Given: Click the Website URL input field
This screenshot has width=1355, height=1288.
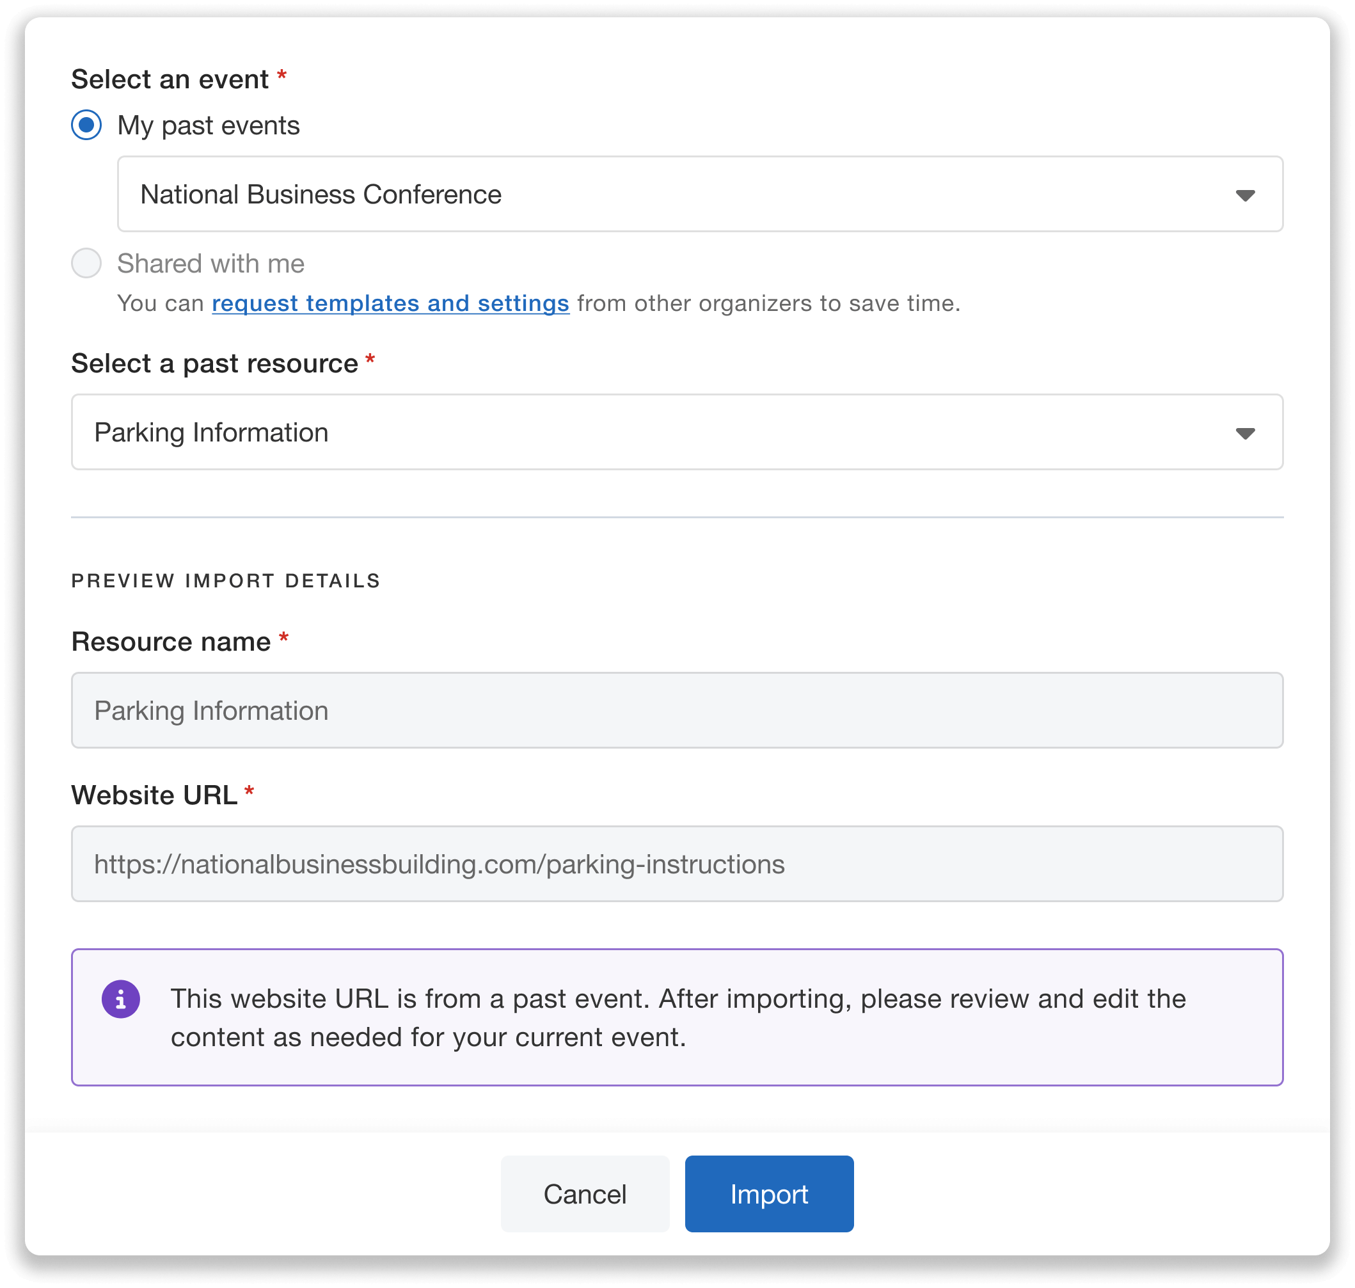Looking at the screenshot, I should click(x=676, y=864).
